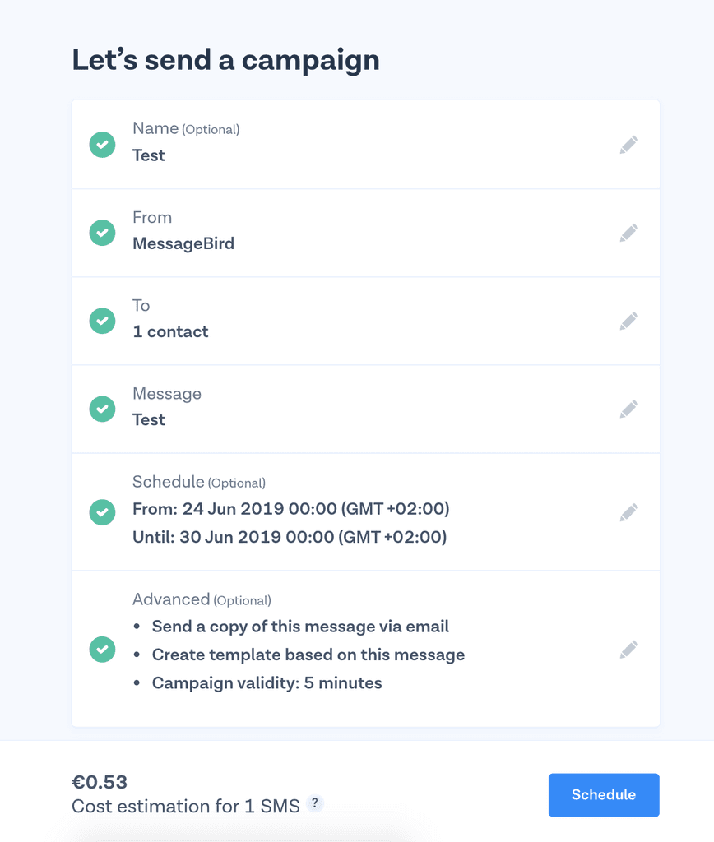Click Campaign validity: 5 minutes entry
Viewport: 714px width, 842px height.
[267, 682]
